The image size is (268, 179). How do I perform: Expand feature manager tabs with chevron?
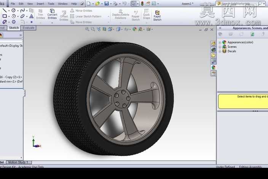[x=21, y=35]
